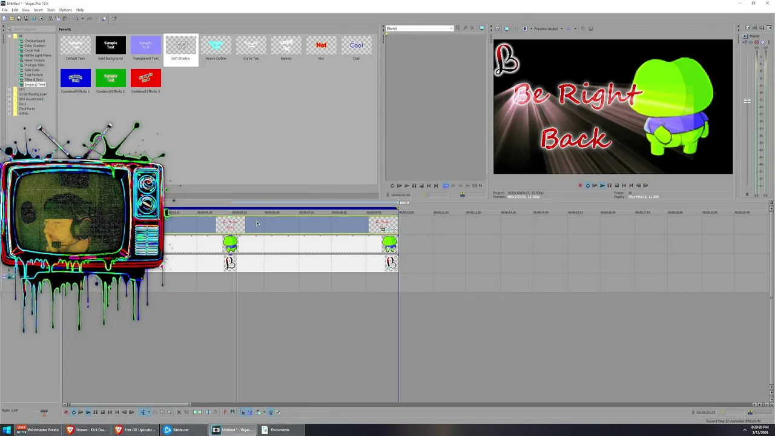Open the Edit menu
The height and width of the screenshot is (436, 775).
coord(15,10)
